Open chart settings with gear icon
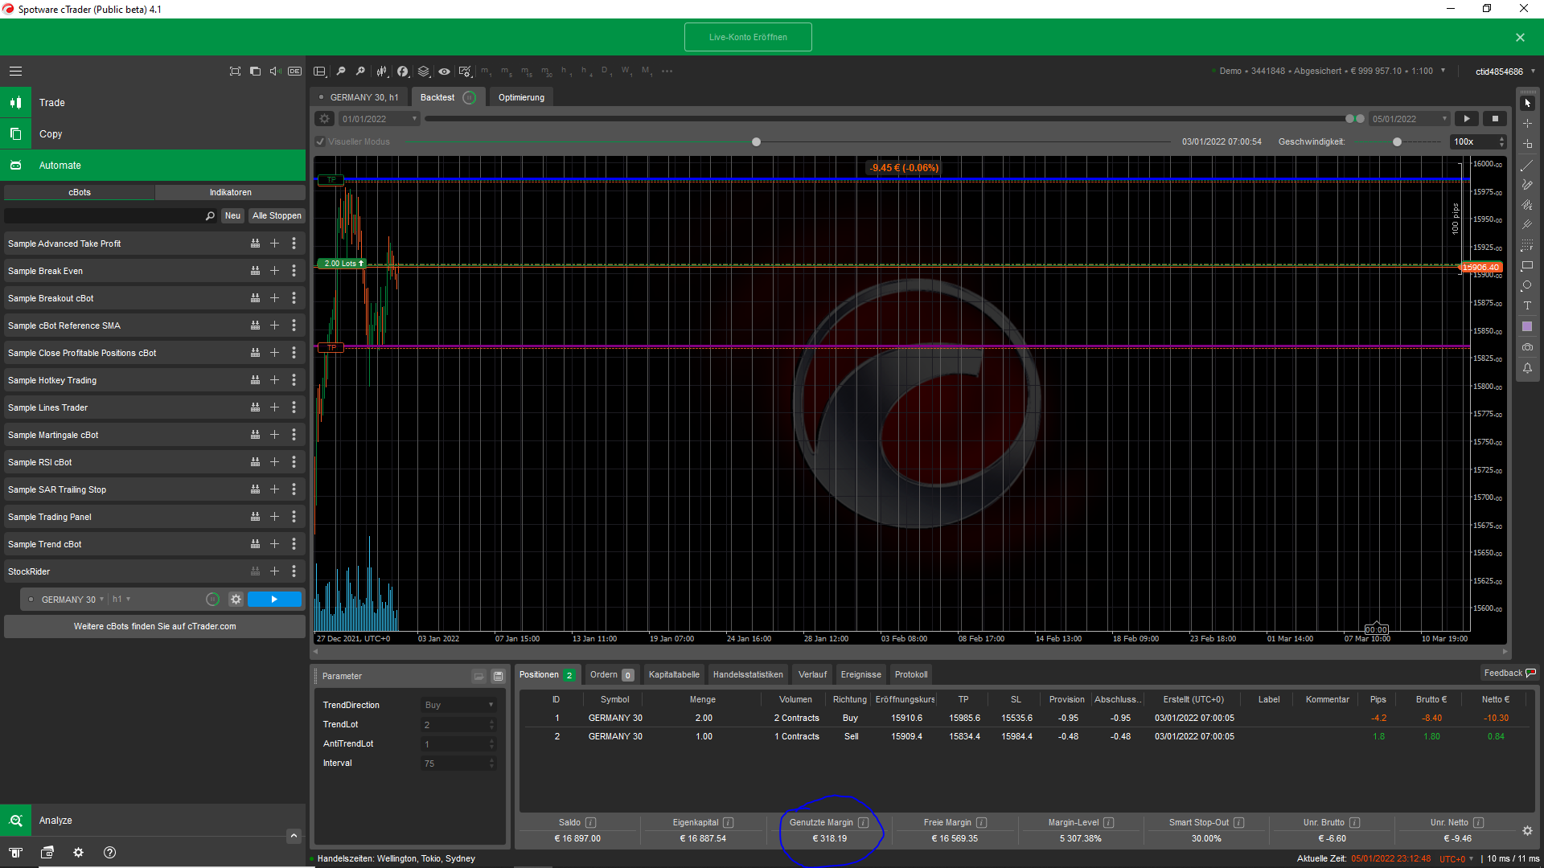Screen dimensions: 1544x868 (x=465, y=72)
